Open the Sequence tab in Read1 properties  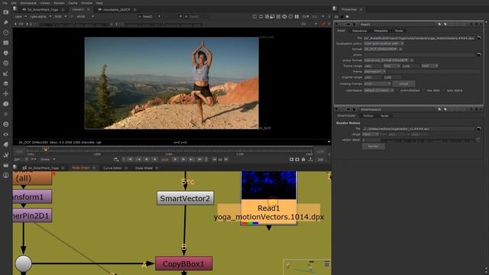360,31
